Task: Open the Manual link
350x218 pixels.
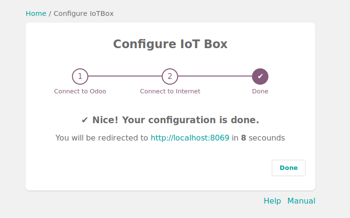Action: 301,201
